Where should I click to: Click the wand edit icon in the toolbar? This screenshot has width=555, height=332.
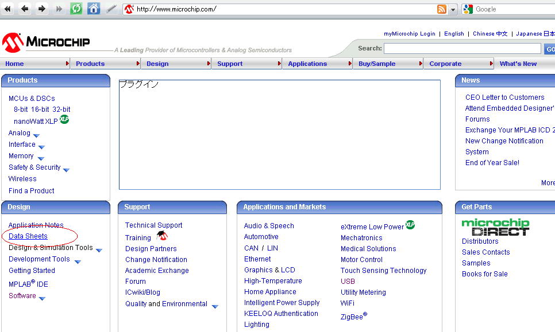click(x=111, y=9)
